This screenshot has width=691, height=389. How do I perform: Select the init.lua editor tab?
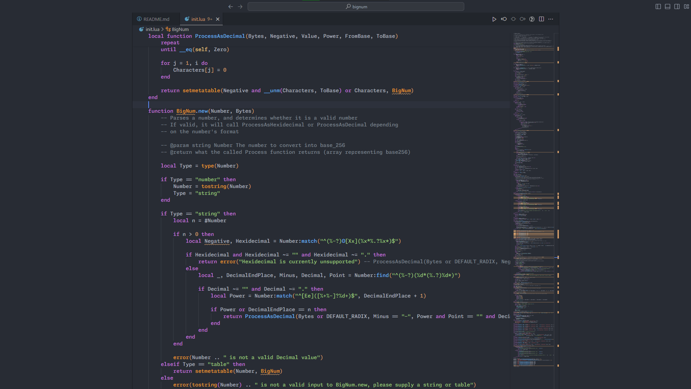198,19
